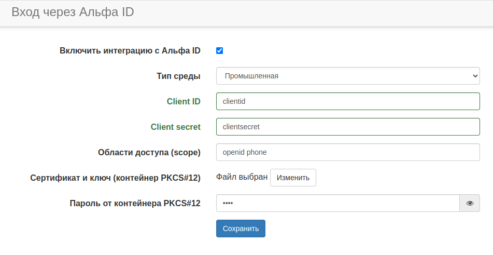Save settings with the Сохранить button
Viewport: 493px width, 255px height.
(x=241, y=229)
